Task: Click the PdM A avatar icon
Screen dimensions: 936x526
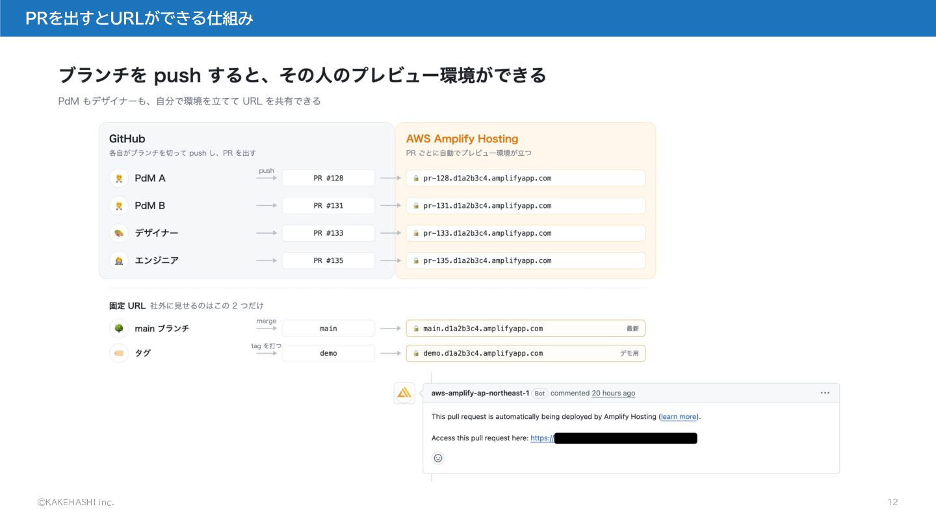Action: point(119,178)
